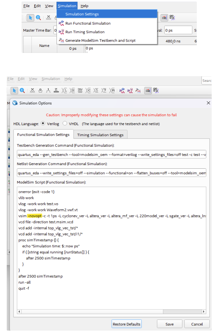Click inside the Testbench Generation Command field
Screen dimensions: 212x332
[111, 155]
